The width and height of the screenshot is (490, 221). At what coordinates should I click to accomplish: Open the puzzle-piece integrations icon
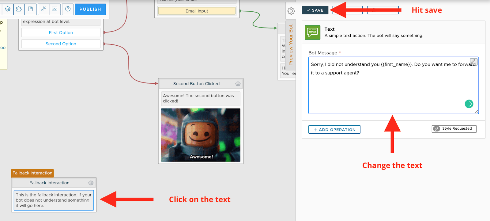coord(19,9)
